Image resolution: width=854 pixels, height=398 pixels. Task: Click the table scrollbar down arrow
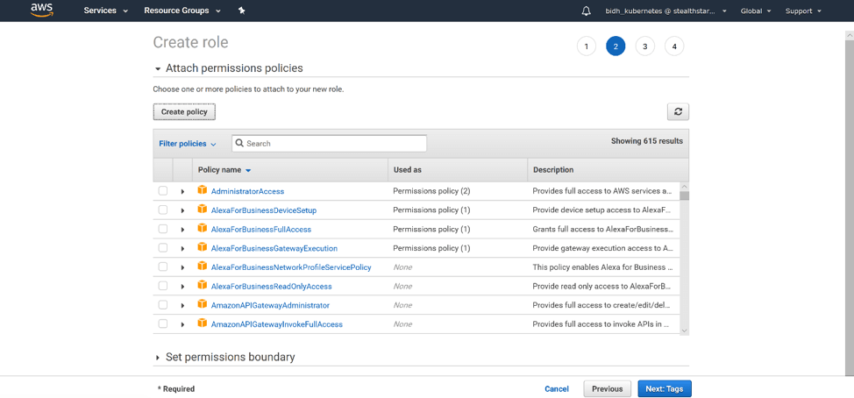coord(684,330)
